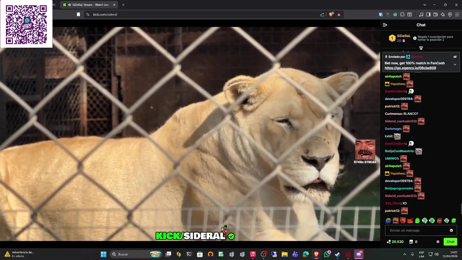Open the Brave Shields lion icon
The width and height of the screenshot is (462, 260).
[331, 14]
